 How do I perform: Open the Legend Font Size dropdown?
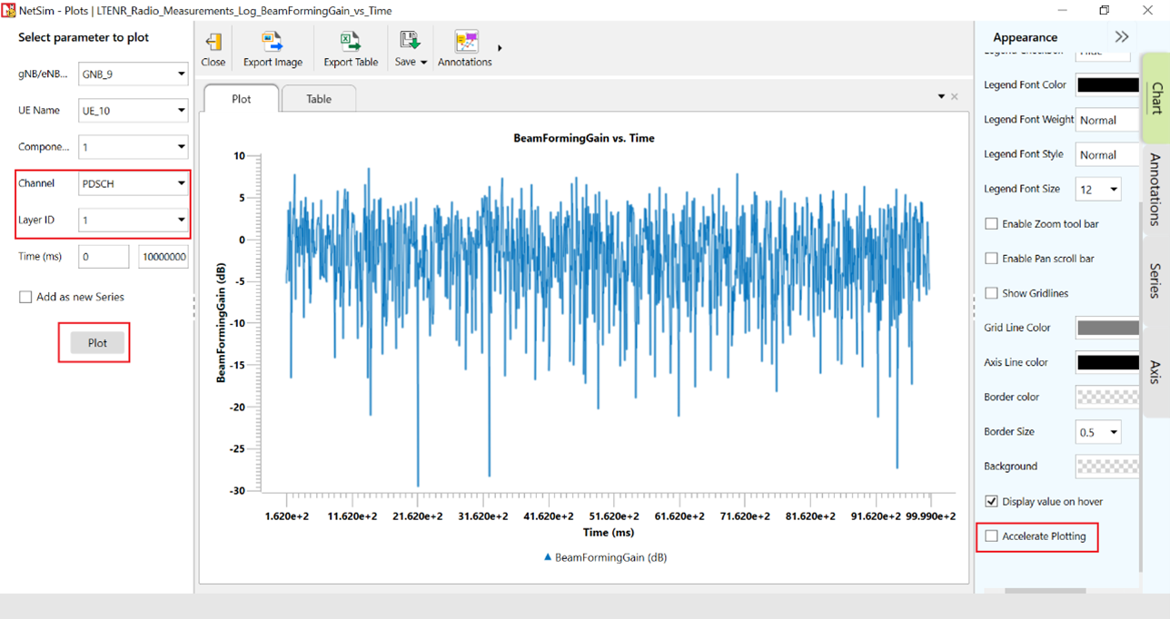[x=1097, y=190]
